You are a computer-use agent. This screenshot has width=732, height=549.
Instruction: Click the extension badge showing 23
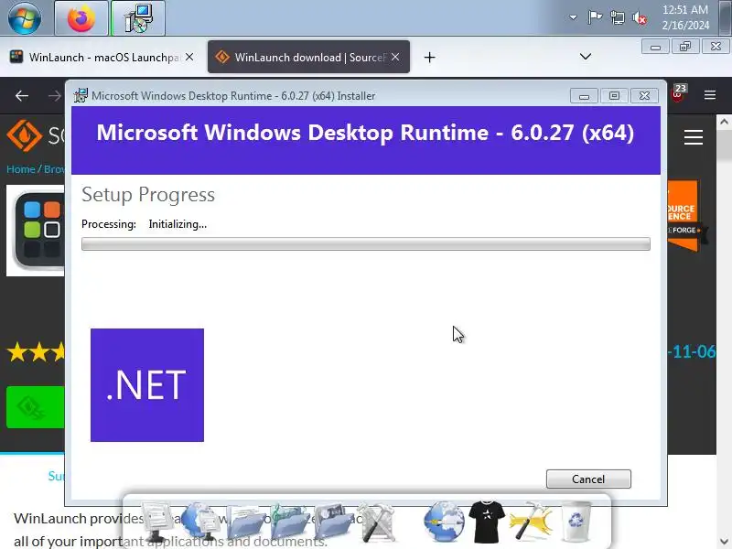679,92
